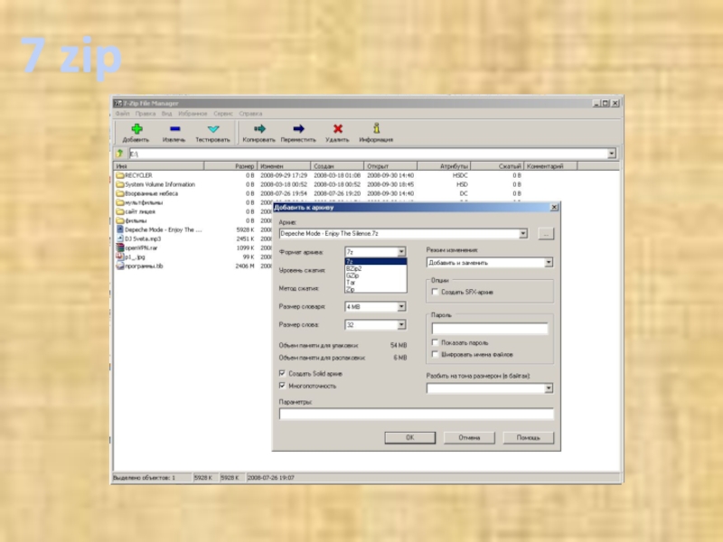Select the System Volume Information folder icon

(x=120, y=184)
